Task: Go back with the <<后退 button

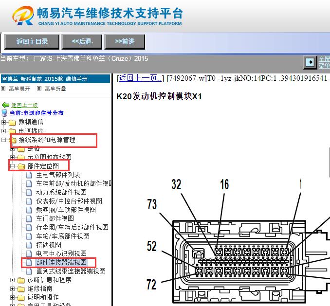Action: tap(82, 42)
